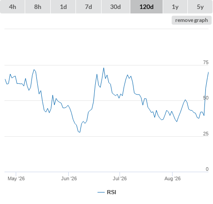This screenshot has height=204, width=213.
Task: Click the May '26 axis label
Action: (16, 178)
